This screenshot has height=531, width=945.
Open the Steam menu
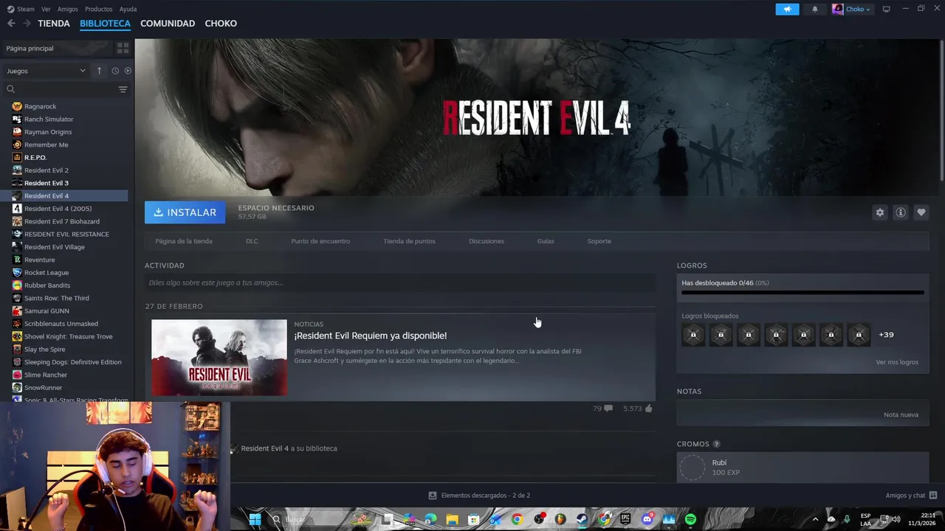(21, 9)
